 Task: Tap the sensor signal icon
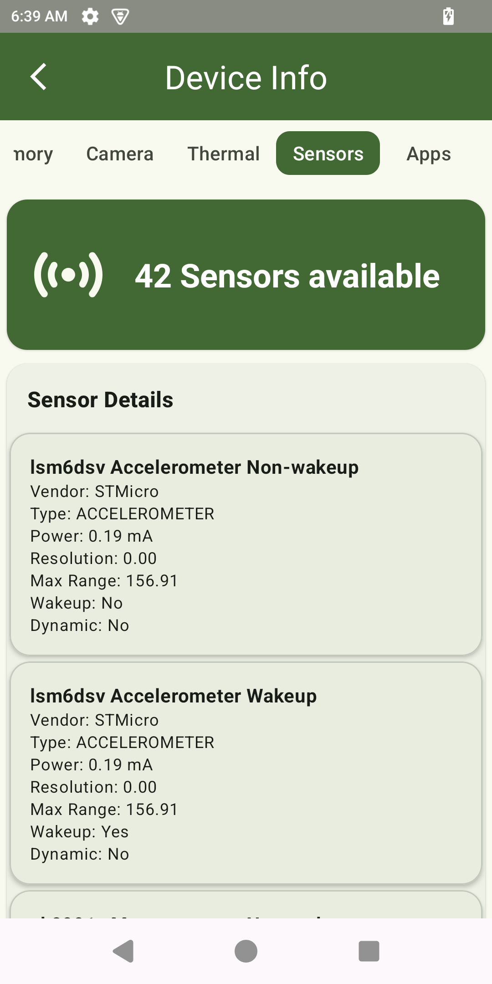point(68,275)
